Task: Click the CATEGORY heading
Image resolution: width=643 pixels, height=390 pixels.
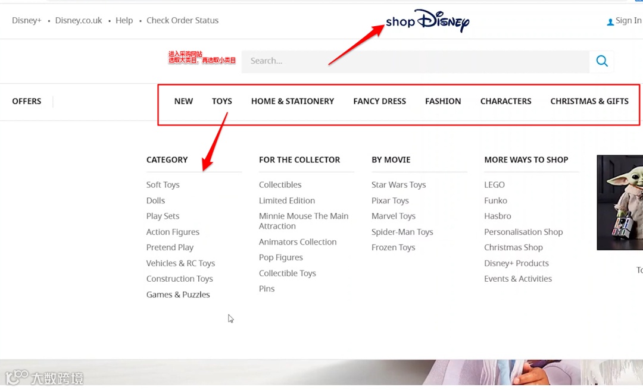Action: pos(167,160)
